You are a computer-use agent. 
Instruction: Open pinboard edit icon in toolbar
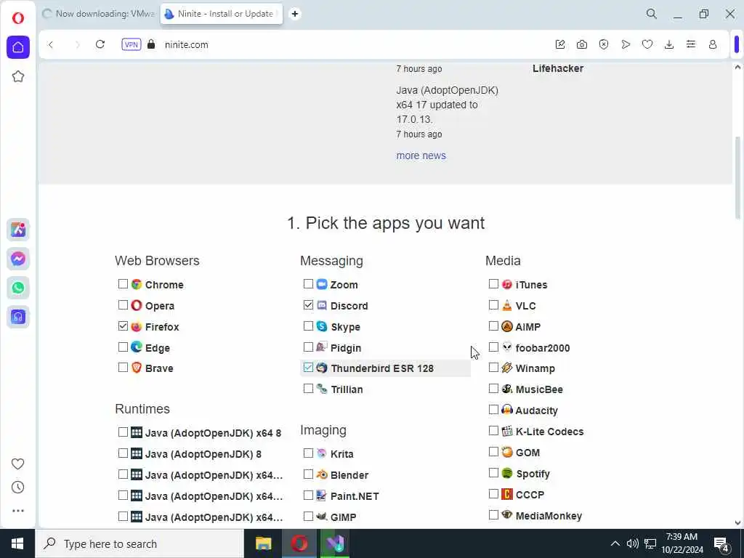560,44
